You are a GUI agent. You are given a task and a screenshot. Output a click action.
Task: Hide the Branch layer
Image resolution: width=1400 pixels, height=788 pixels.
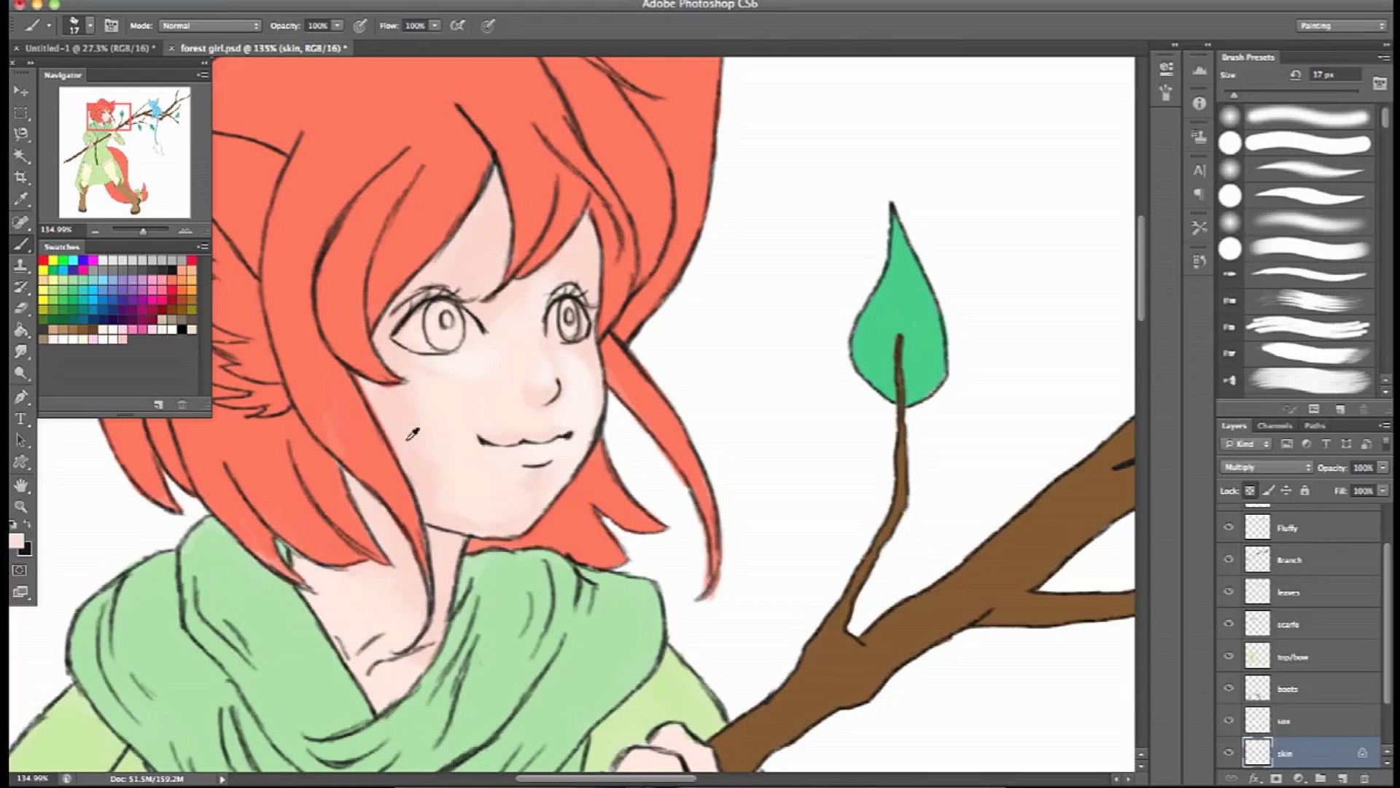click(1229, 560)
